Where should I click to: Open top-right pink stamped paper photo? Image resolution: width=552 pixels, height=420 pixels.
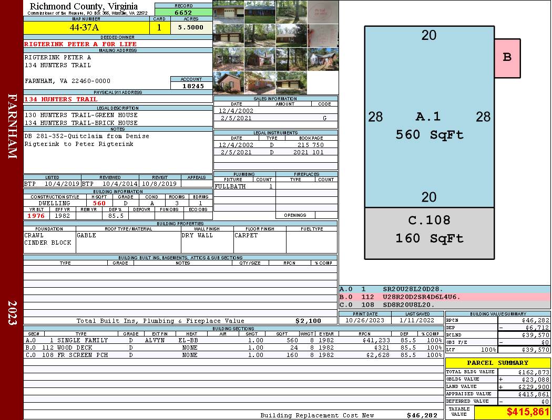(322, 12)
